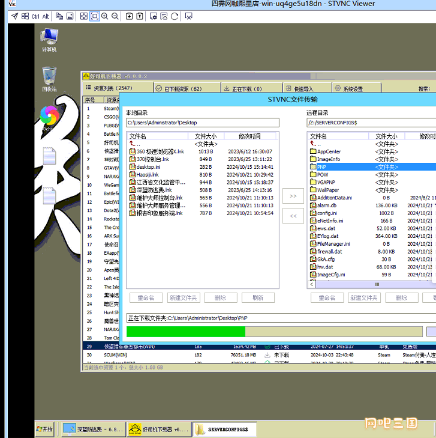Click local panel 刷新 button

tap(258, 298)
